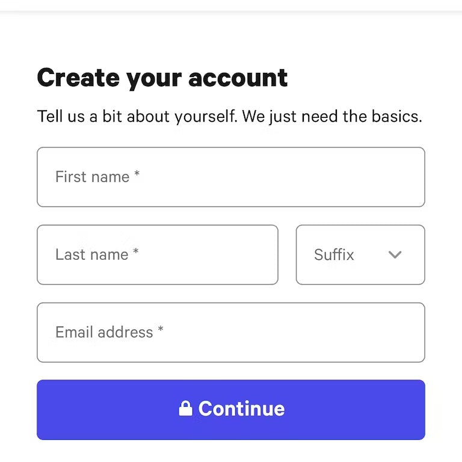Click the asterisk beside Last name
This screenshot has height=462, width=462.
136,252
